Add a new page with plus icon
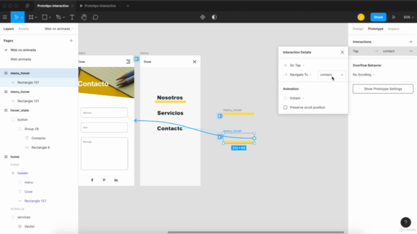417x234 pixels. (x=71, y=40)
